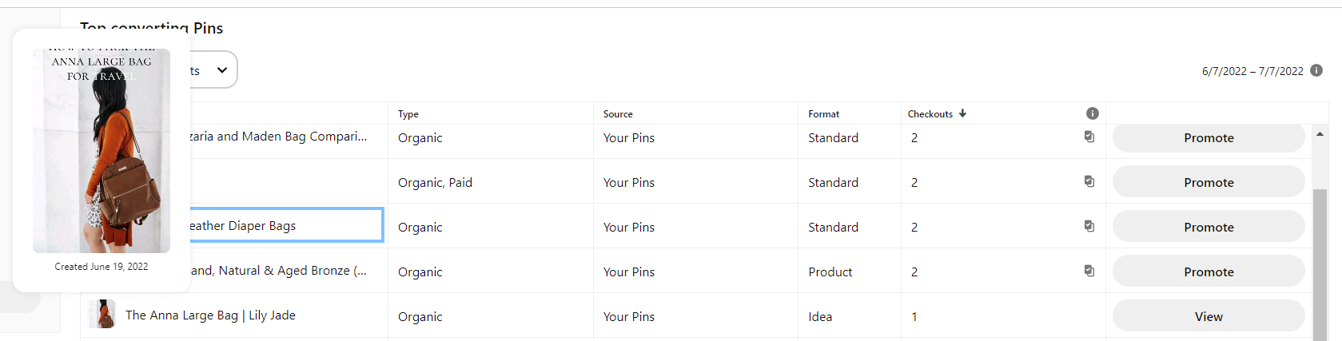Viewport: 1342px width, 341px height.
Task: Open The Anna Large Bag | Lily Jade link
Action: pyautogui.click(x=210, y=315)
